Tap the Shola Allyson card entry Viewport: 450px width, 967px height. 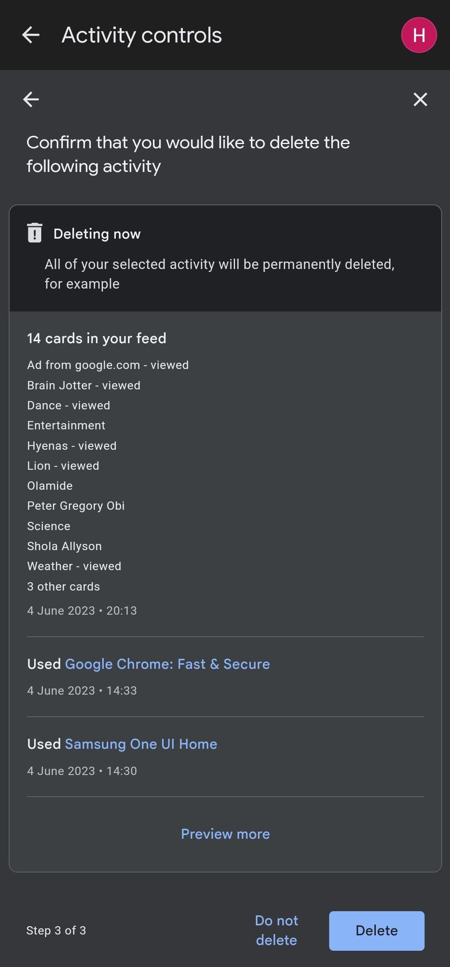64,546
